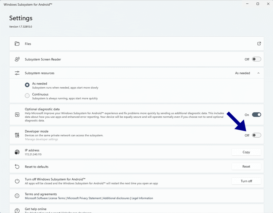Copy the IP address
Screen dimensions: 273x213
coord(246,152)
